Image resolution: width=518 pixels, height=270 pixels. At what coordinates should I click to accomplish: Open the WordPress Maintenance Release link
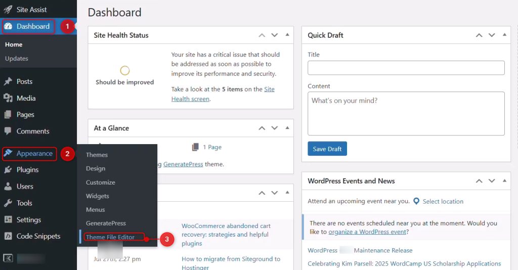360,250
